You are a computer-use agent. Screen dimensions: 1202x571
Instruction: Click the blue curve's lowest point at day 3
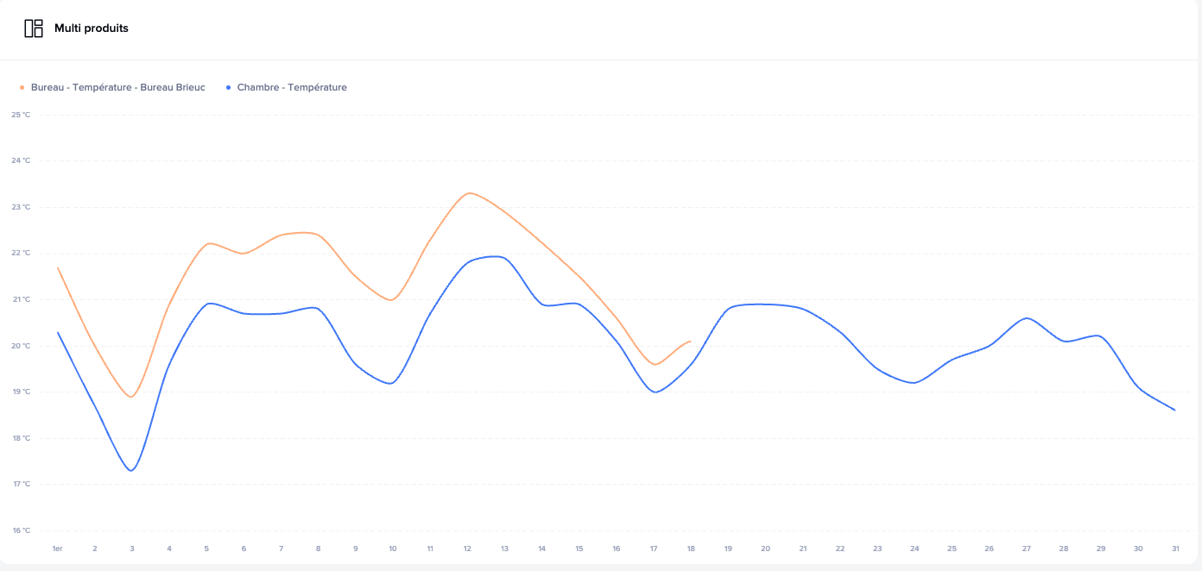pyautogui.click(x=131, y=470)
